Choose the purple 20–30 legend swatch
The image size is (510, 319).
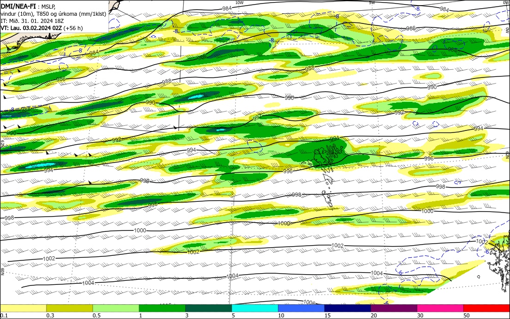394,308
